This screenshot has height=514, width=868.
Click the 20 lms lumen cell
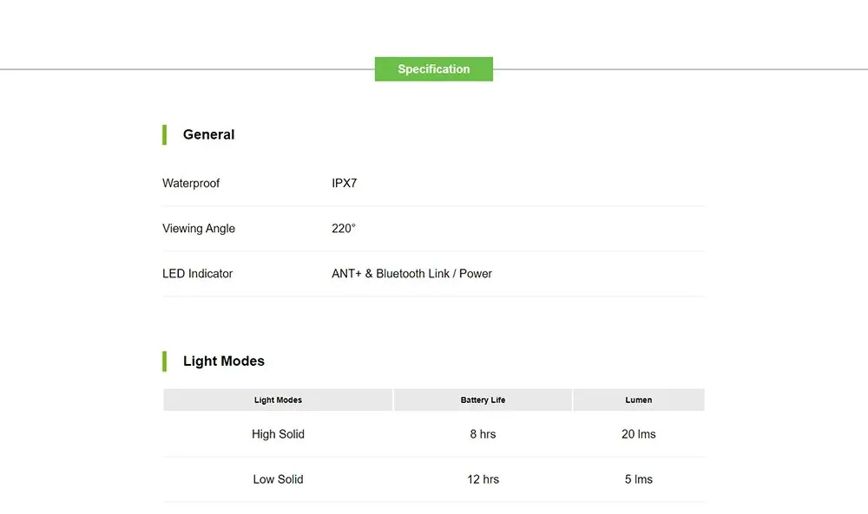tap(638, 434)
